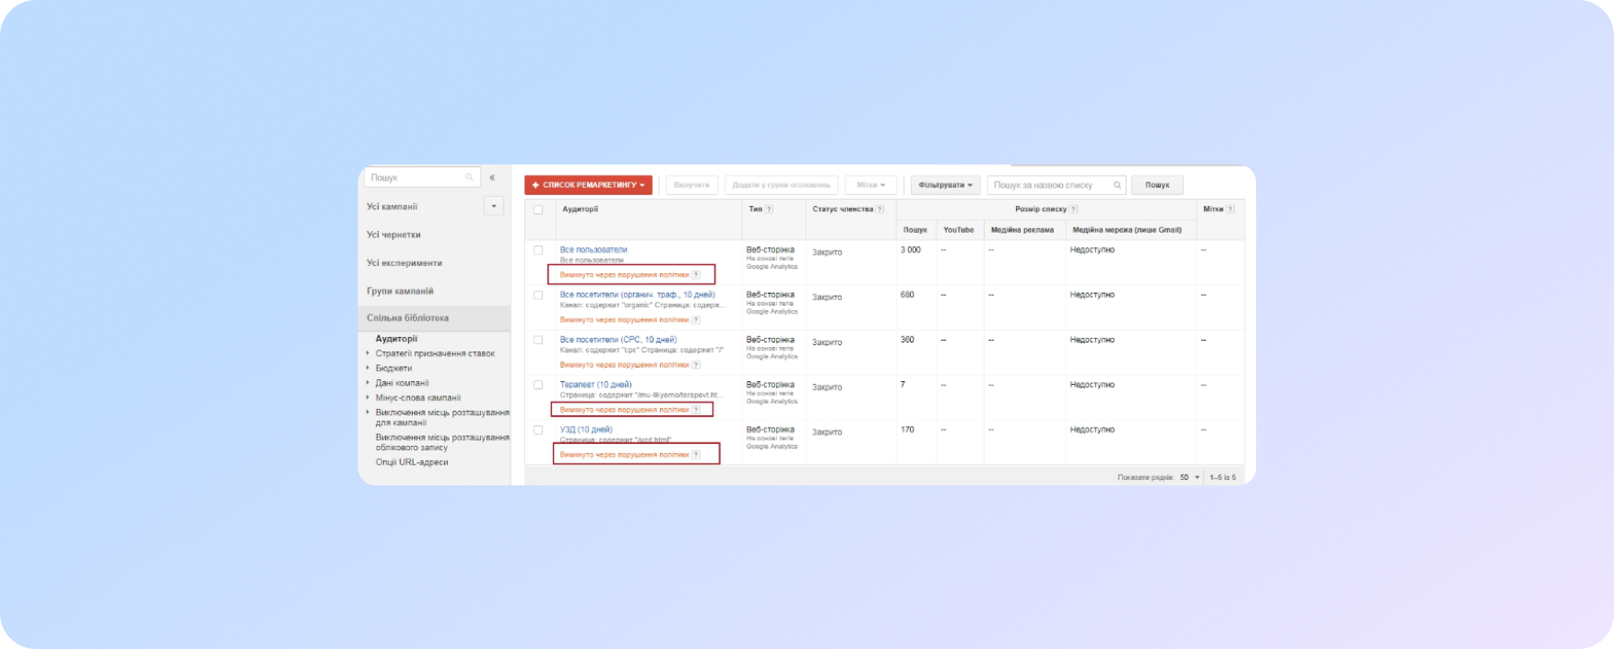The width and height of the screenshot is (1614, 649).
Task: Open help icon next to Тип header
Action: click(769, 209)
